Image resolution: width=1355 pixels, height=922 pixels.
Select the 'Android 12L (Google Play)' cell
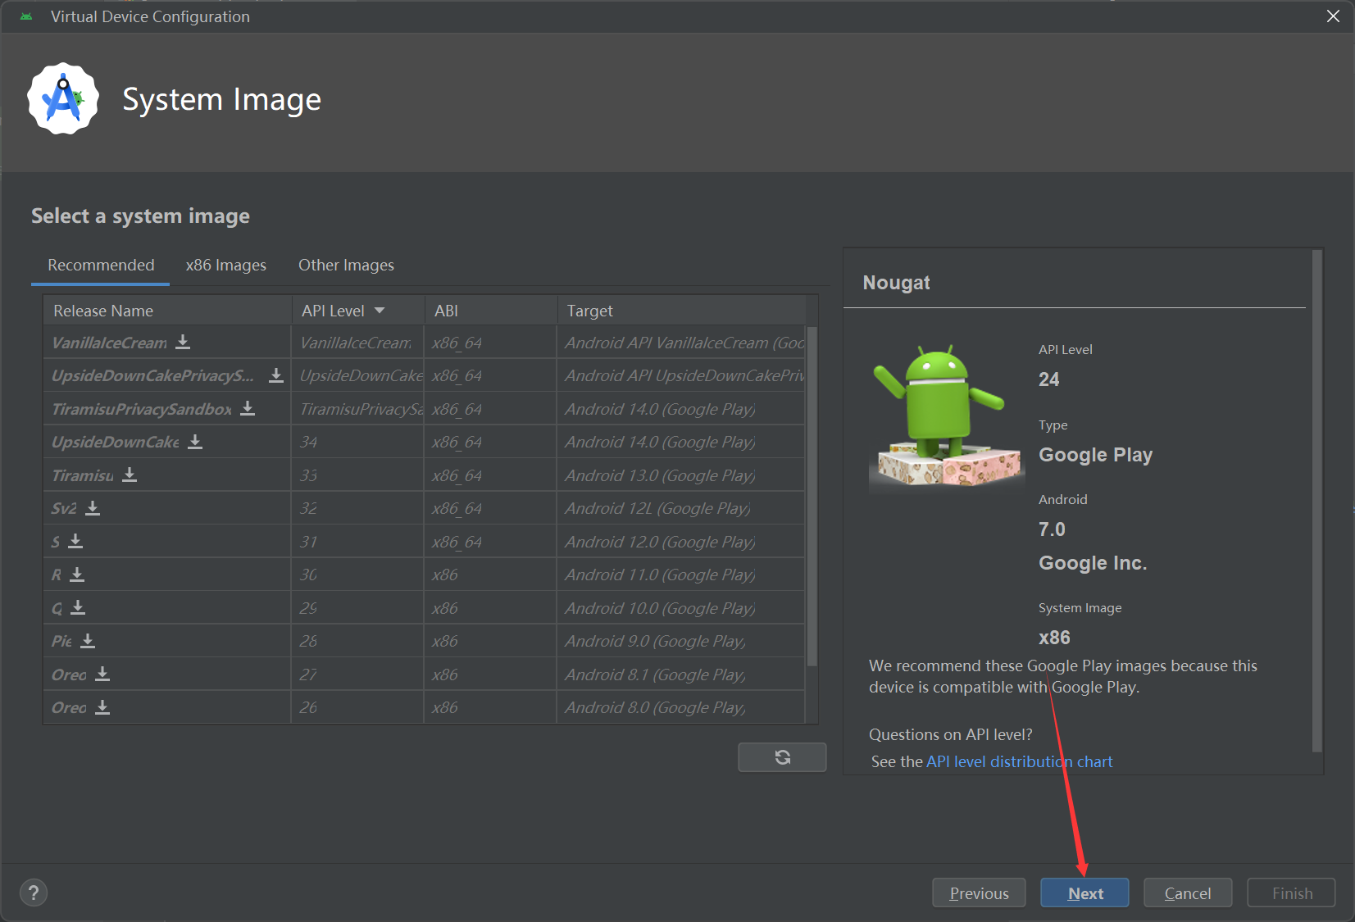coord(680,508)
